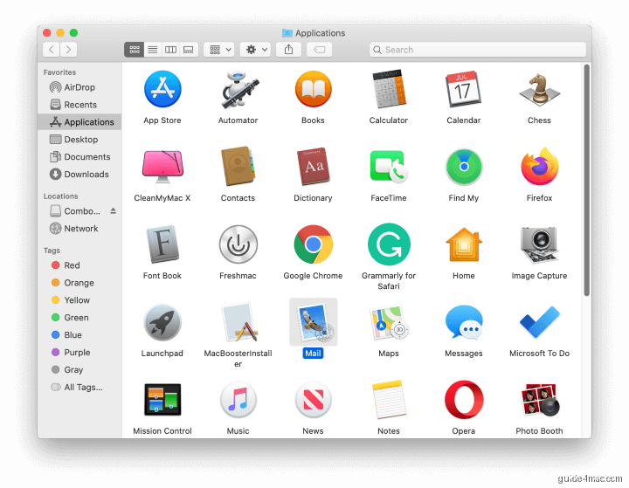Viewport: 629px width, 488px height.
Task: Switch to gallery view in toolbar
Action: tap(189, 50)
